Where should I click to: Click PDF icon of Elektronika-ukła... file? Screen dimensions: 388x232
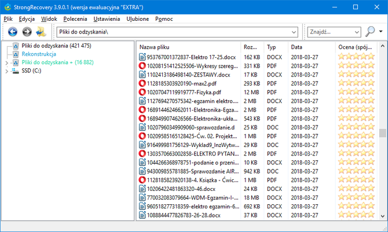click(x=142, y=119)
